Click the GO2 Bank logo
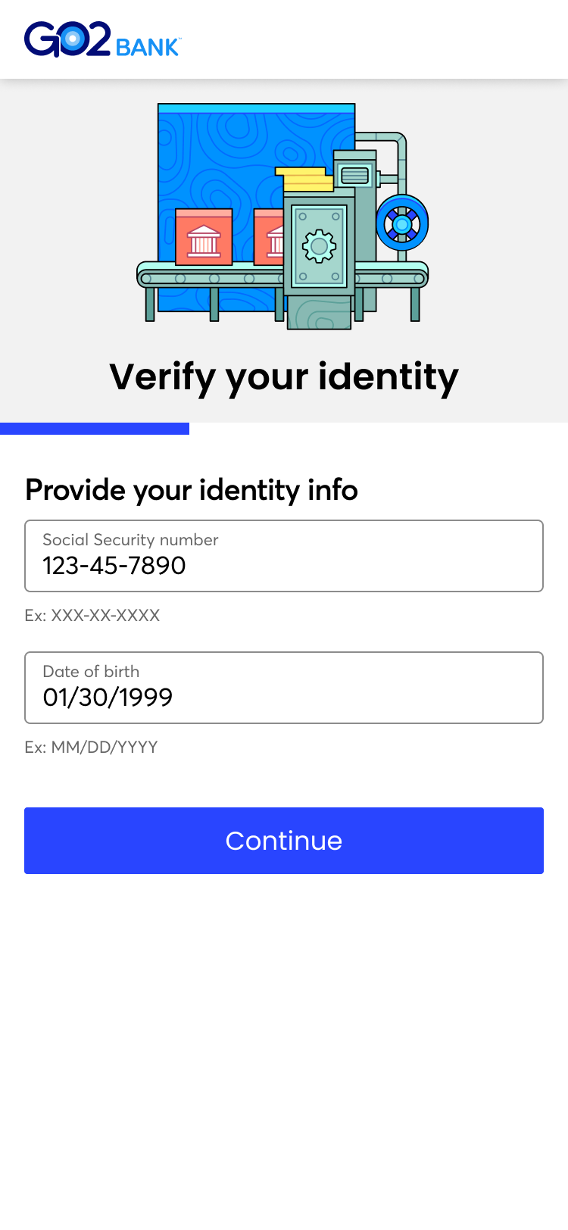 click(102, 41)
